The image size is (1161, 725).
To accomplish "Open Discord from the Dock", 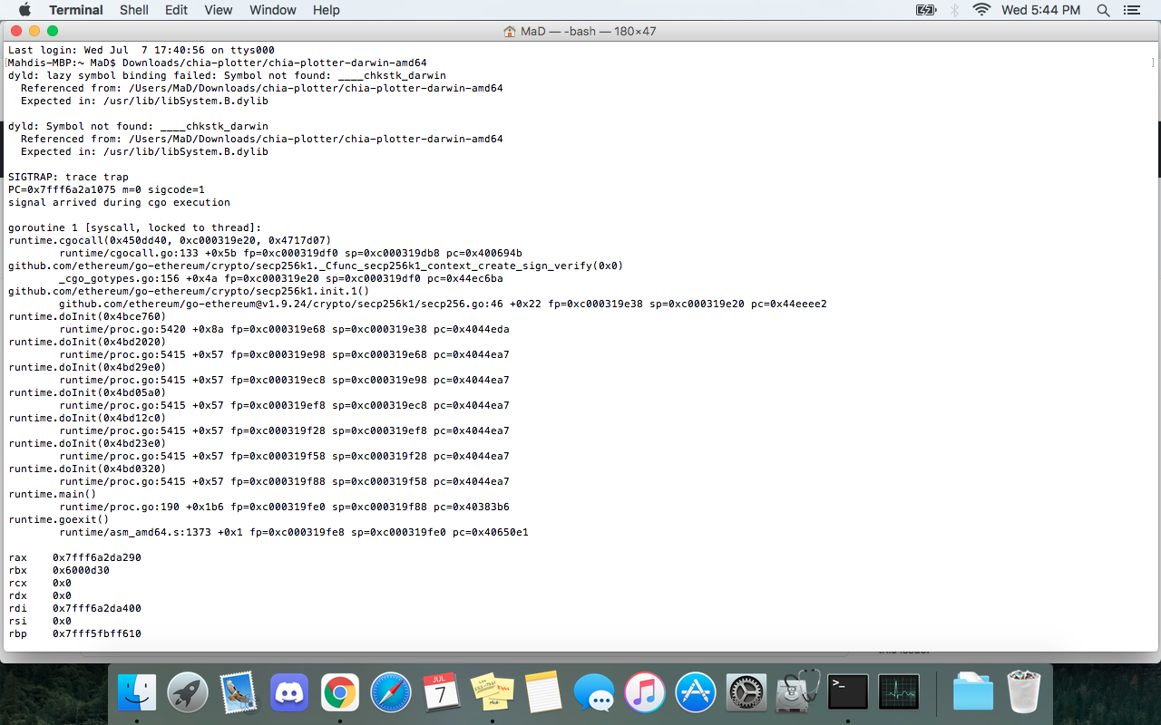I will [x=288, y=691].
